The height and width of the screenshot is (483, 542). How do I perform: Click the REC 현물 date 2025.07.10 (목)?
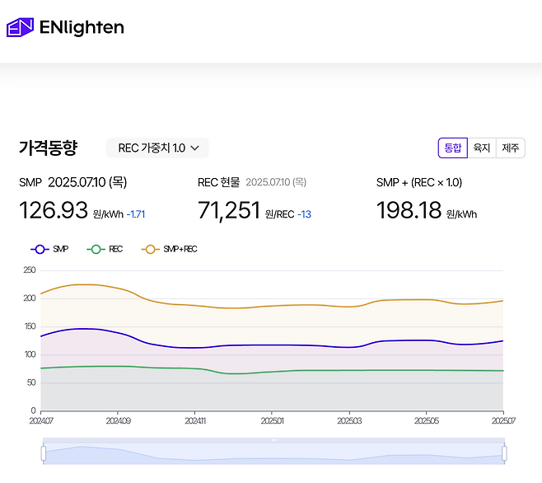click(x=276, y=182)
